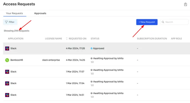Click Awaiting Approval status in 17:54 row
Image resolution: width=190 pixels, height=103 pixels.
click(108, 82)
